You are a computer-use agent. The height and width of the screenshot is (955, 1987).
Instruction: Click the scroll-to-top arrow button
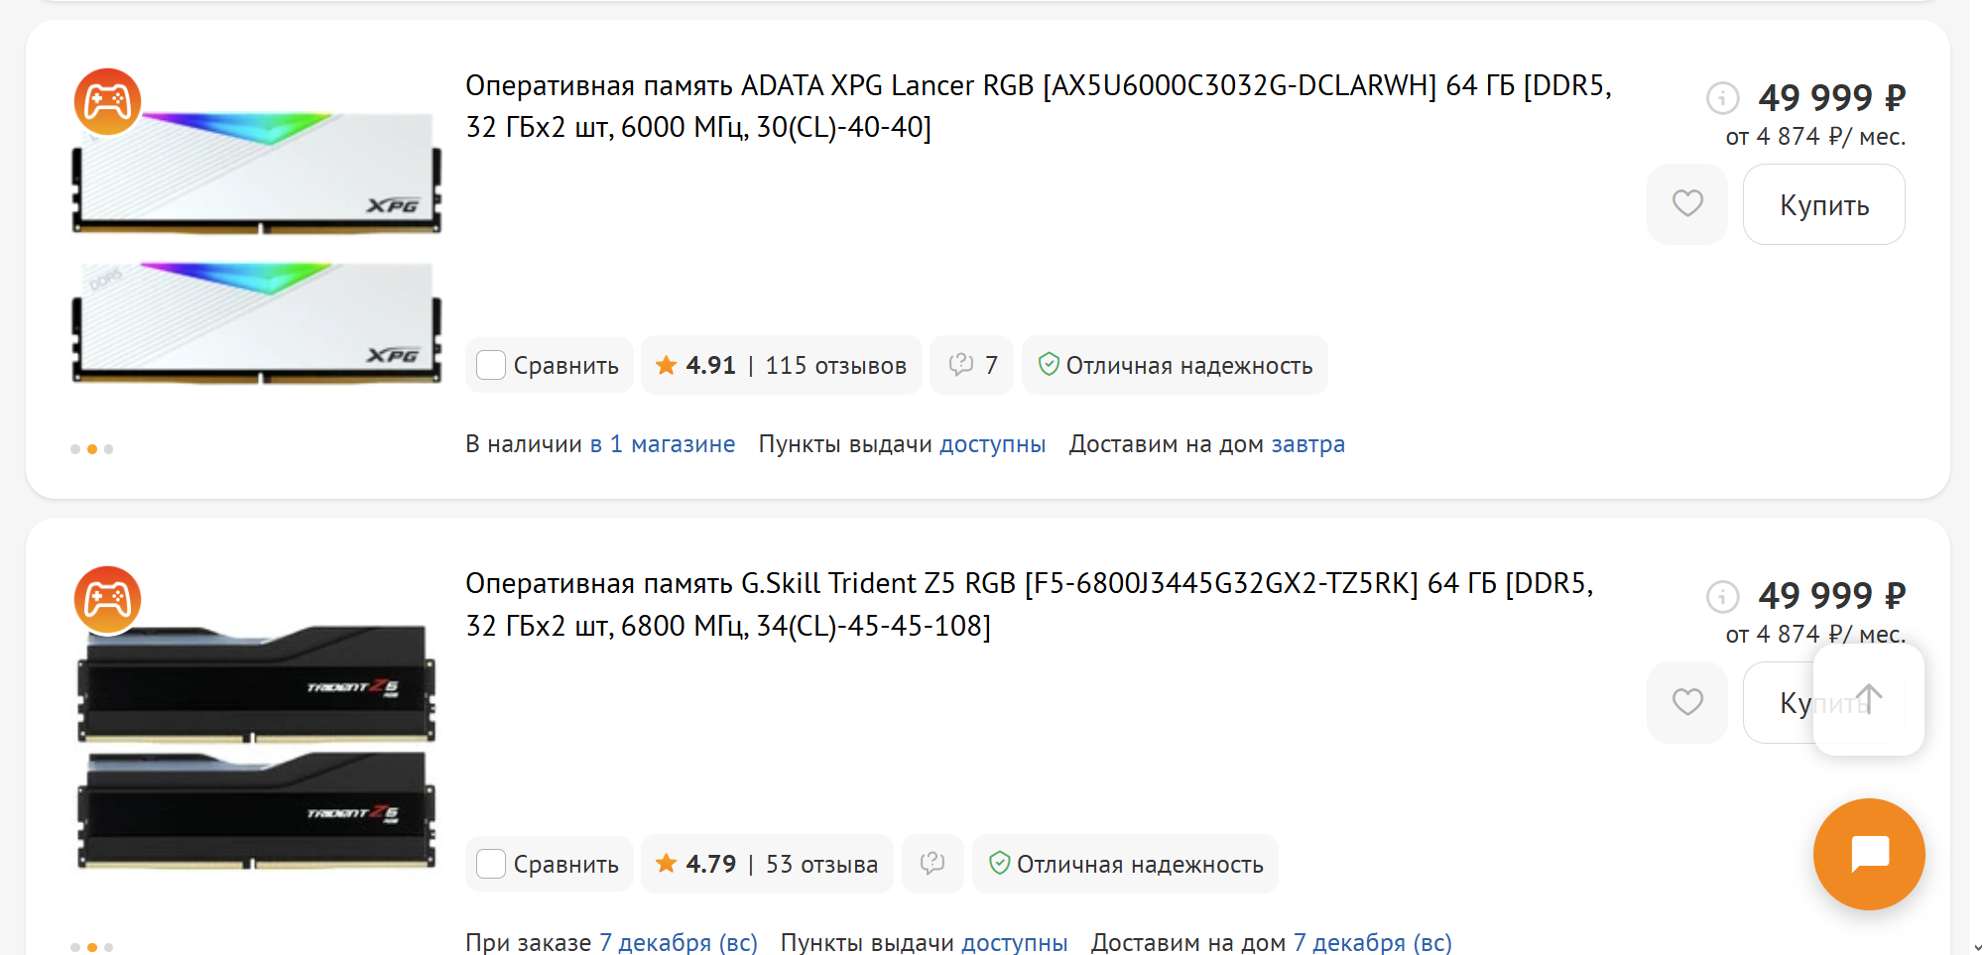coord(1868,699)
